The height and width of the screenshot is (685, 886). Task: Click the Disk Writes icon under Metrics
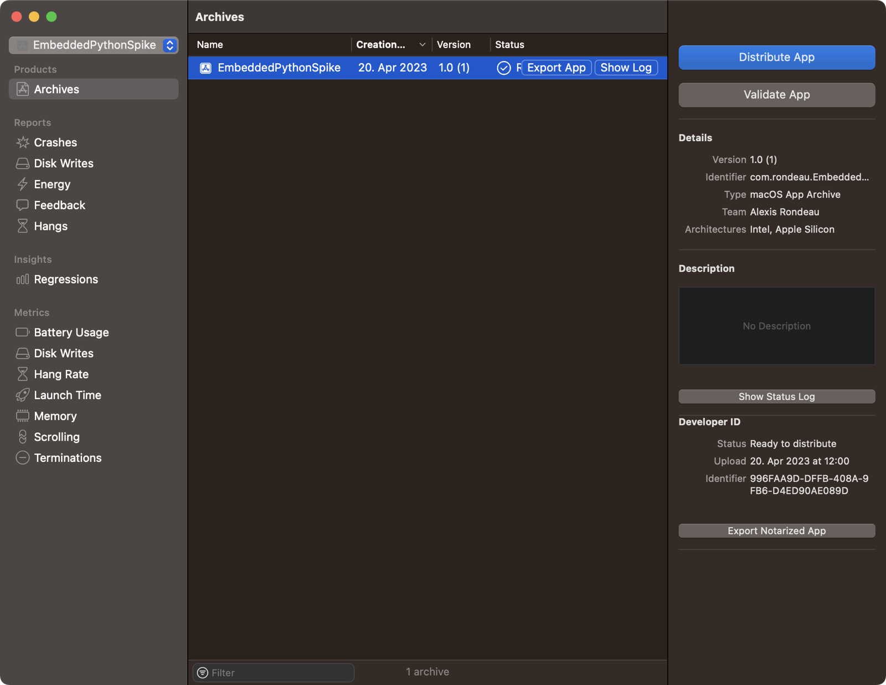tap(23, 353)
